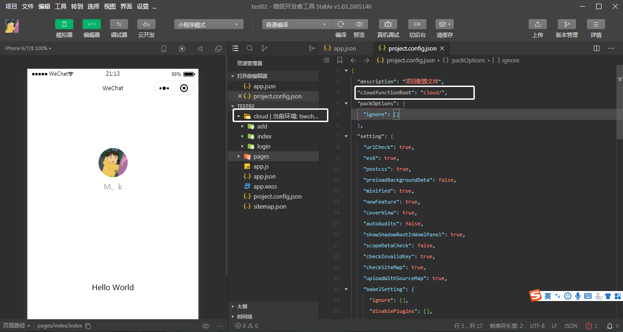Split the editor view
The image size is (623, 332).
pyautogui.click(x=597, y=48)
